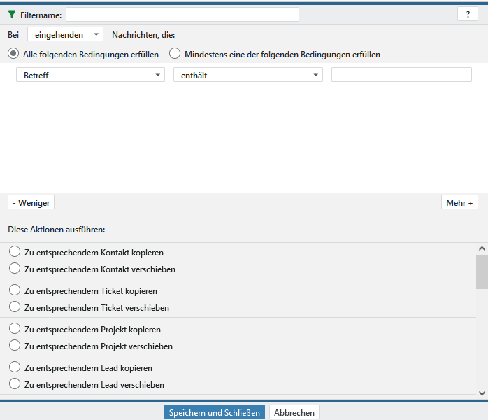Expand the 'Betreff' field dropdown

pyautogui.click(x=90, y=75)
